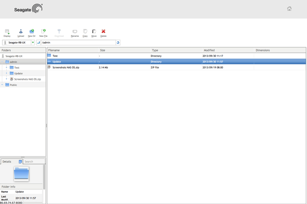Click the Copy toolbar icon

(85, 33)
